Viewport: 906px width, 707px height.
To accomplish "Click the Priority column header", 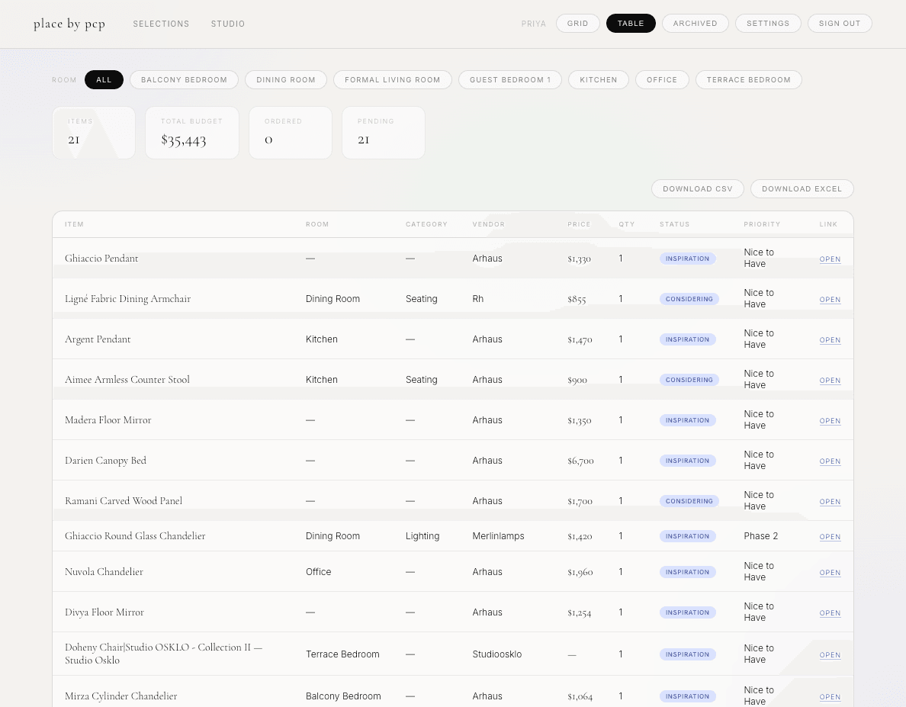I will pyautogui.click(x=762, y=224).
